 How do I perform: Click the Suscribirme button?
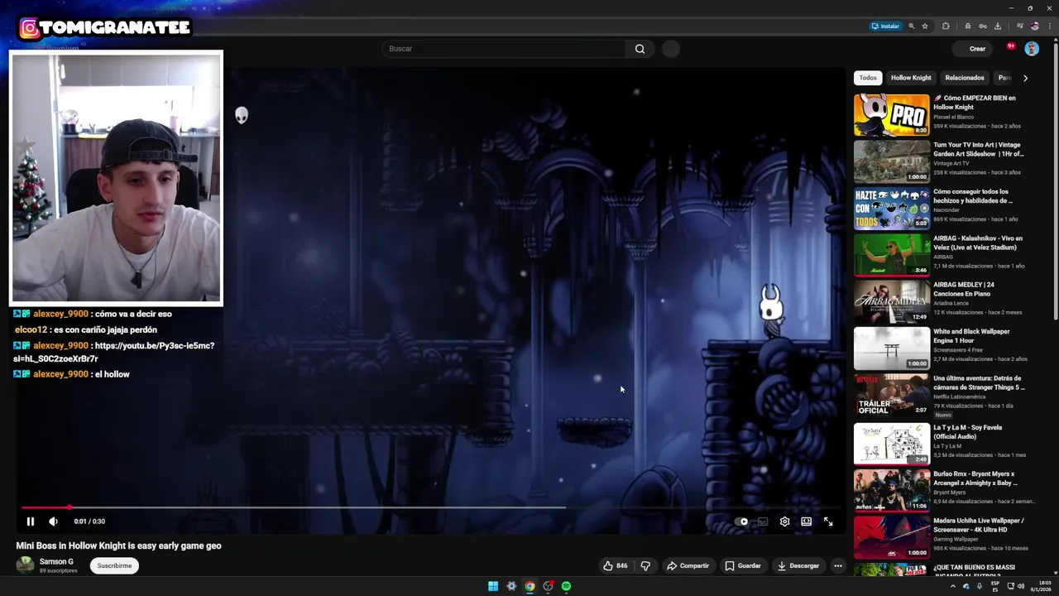point(114,566)
